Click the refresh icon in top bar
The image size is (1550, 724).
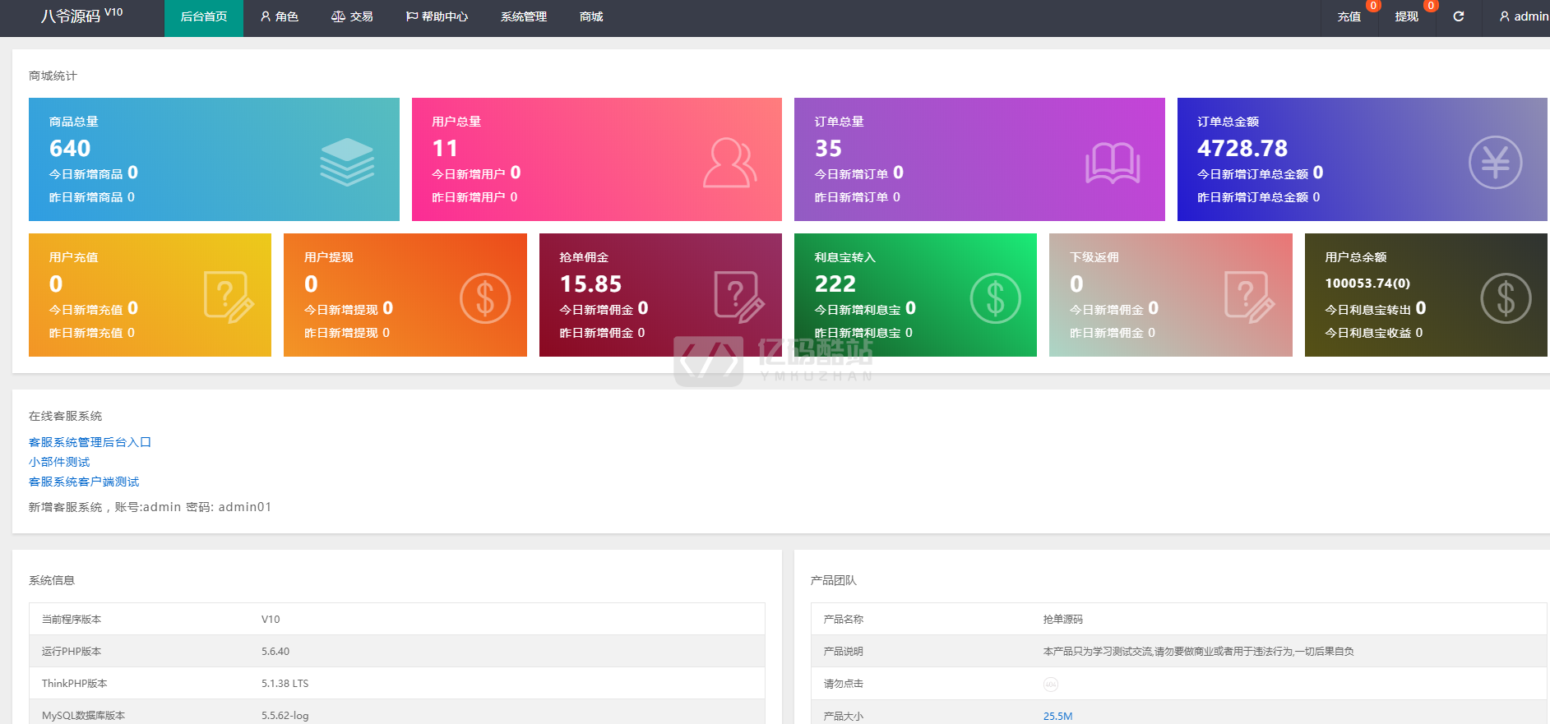1458,16
